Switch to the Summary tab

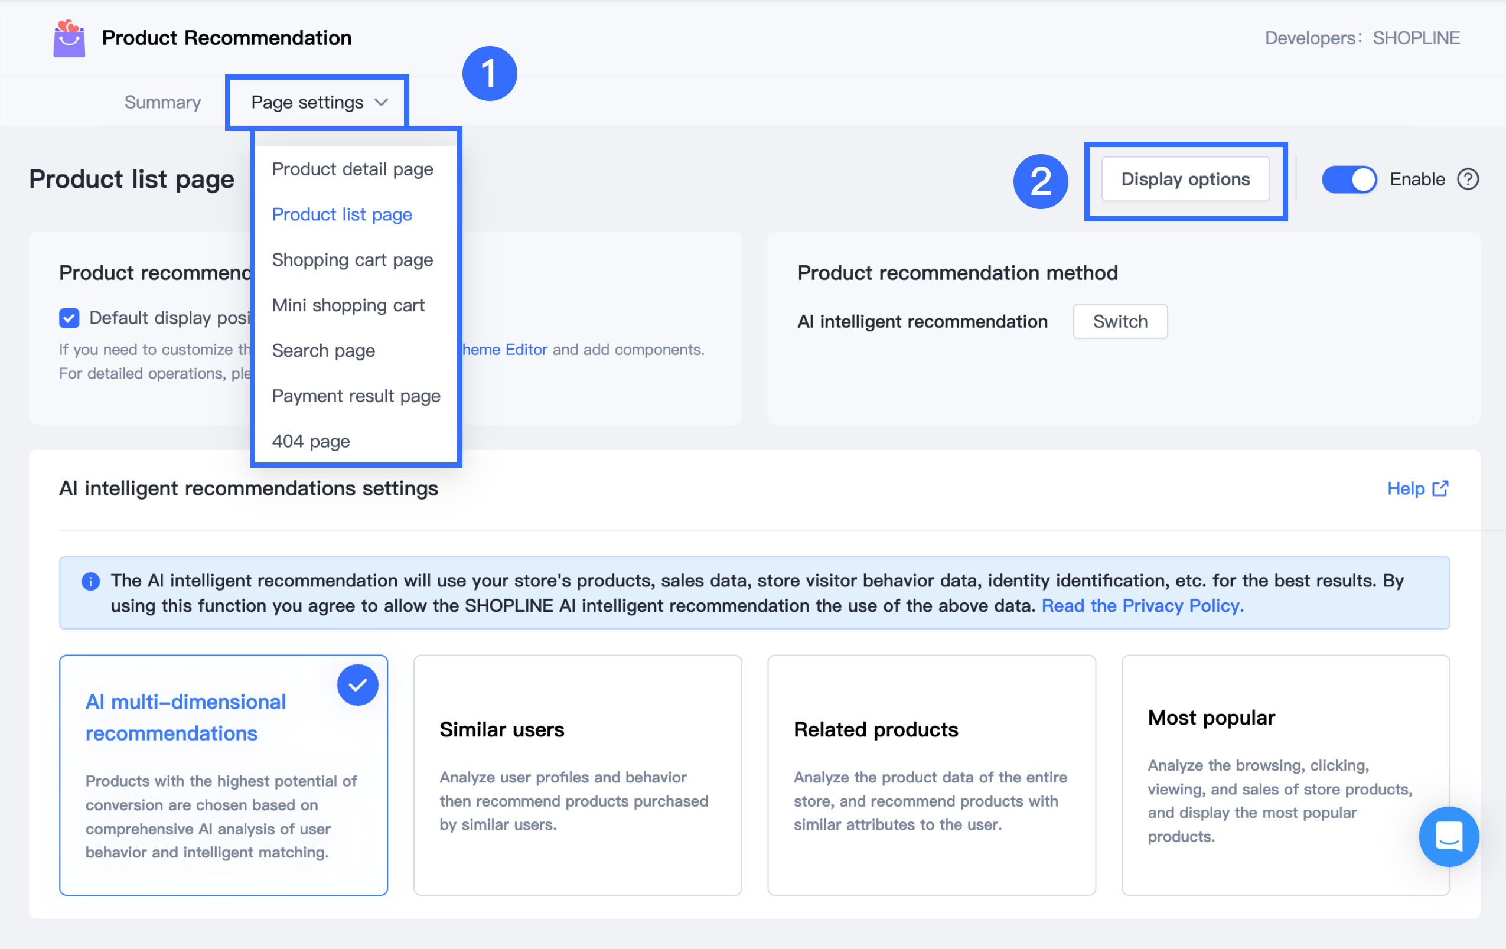point(162,103)
